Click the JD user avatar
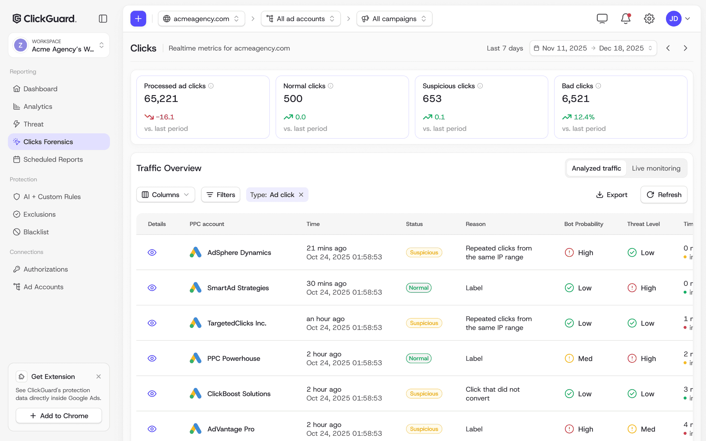 [674, 19]
